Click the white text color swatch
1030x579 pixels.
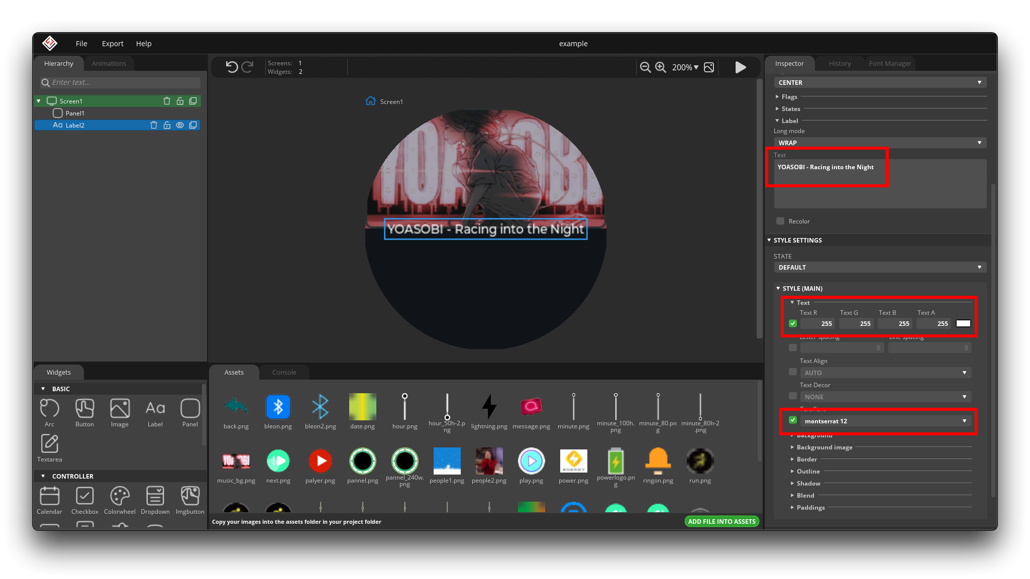click(x=963, y=323)
